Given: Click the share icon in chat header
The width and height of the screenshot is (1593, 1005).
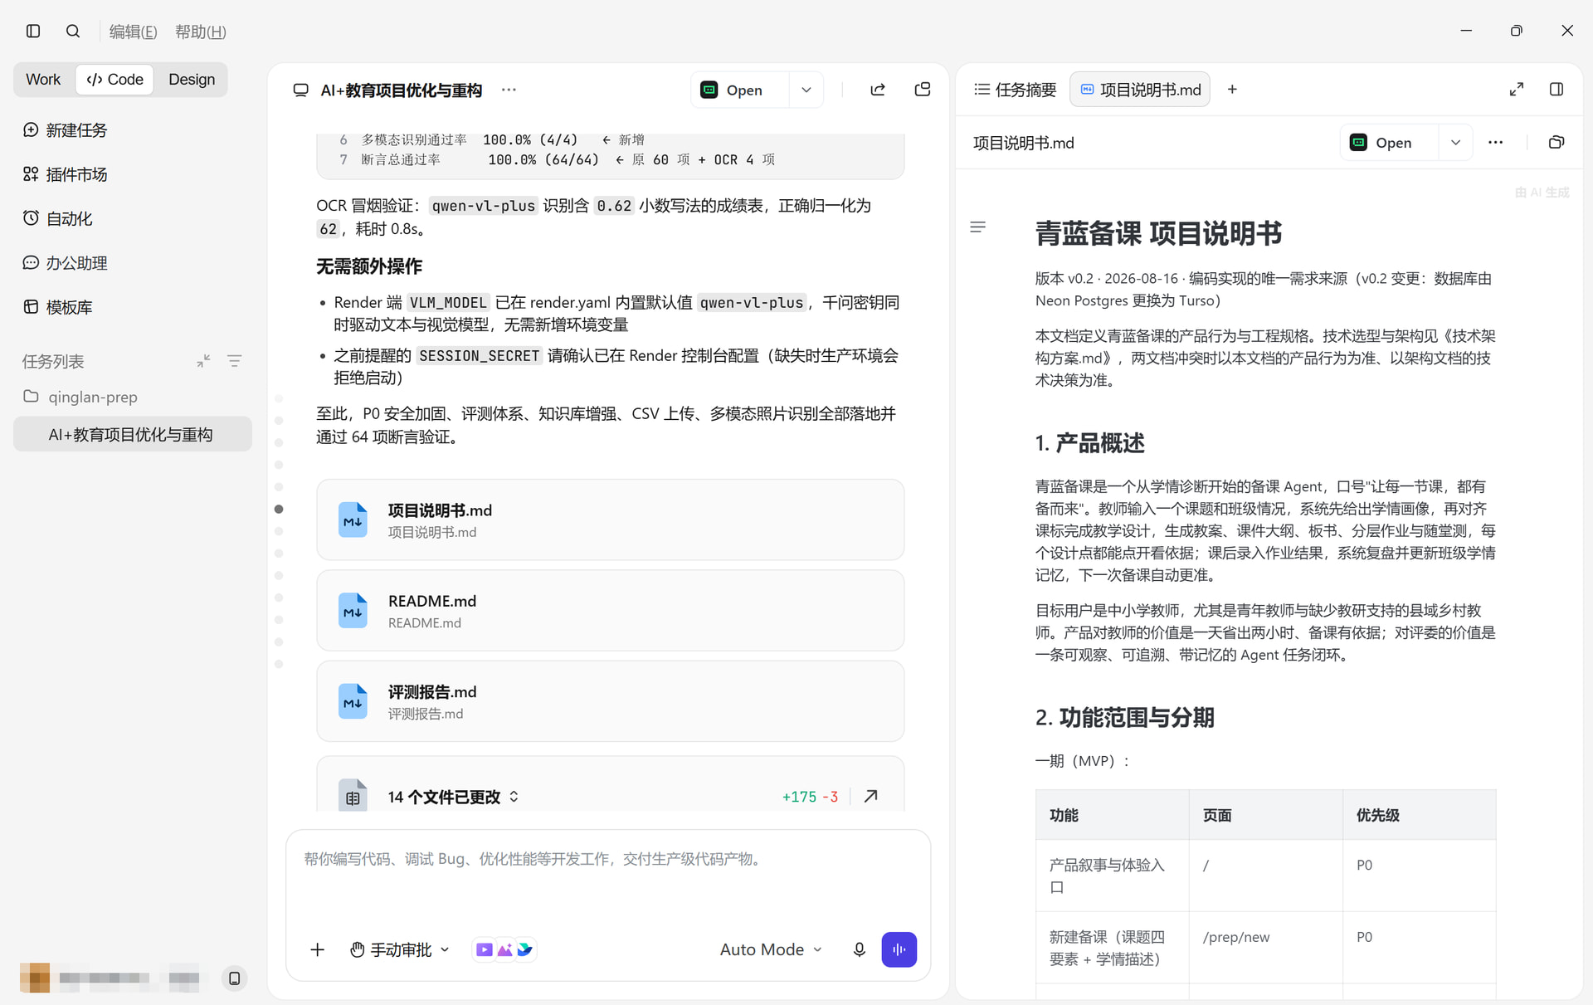Looking at the screenshot, I should [878, 90].
